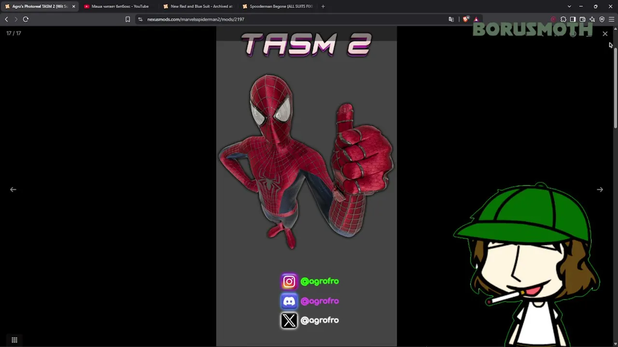
Task: Switch to New Red and Blue Suit tab
Action: pyautogui.click(x=198, y=6)
